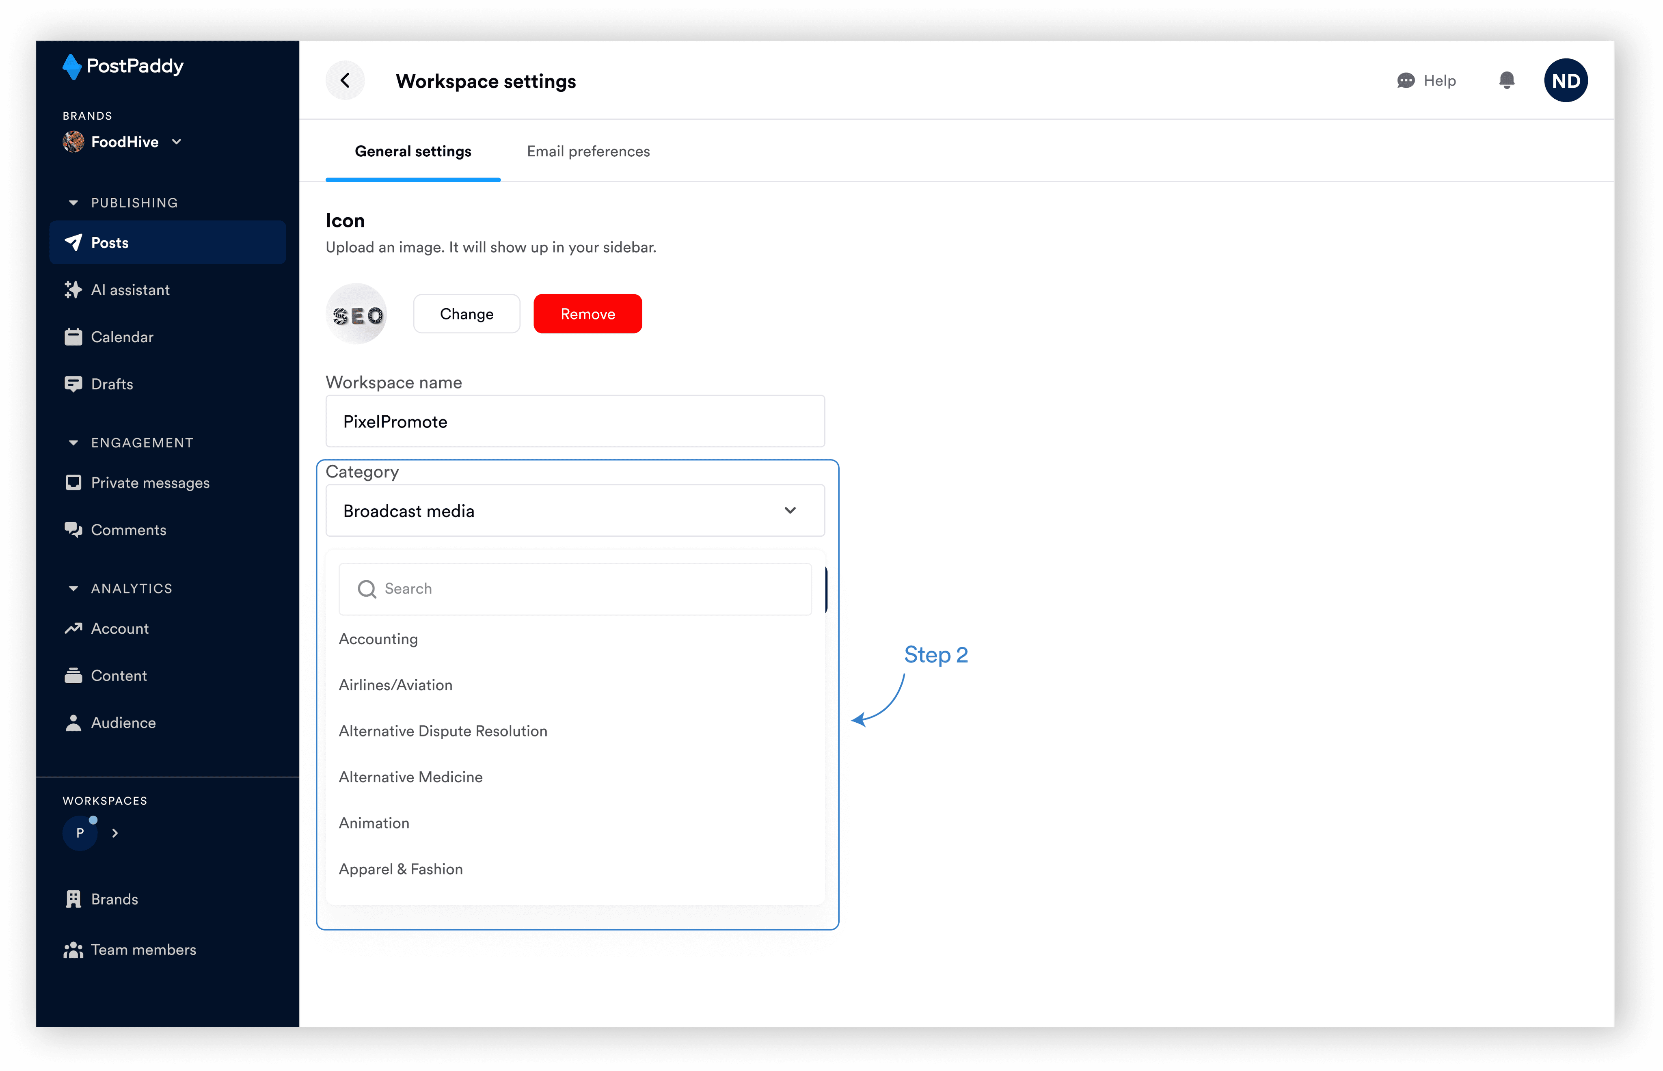Click the Workspace name input field

pyautogui.click(x=574, y=422)
